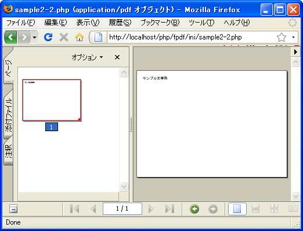Click the サンプル文字列 text in the PDF page
Screen dimensions: 303x231
coord(155,78)
